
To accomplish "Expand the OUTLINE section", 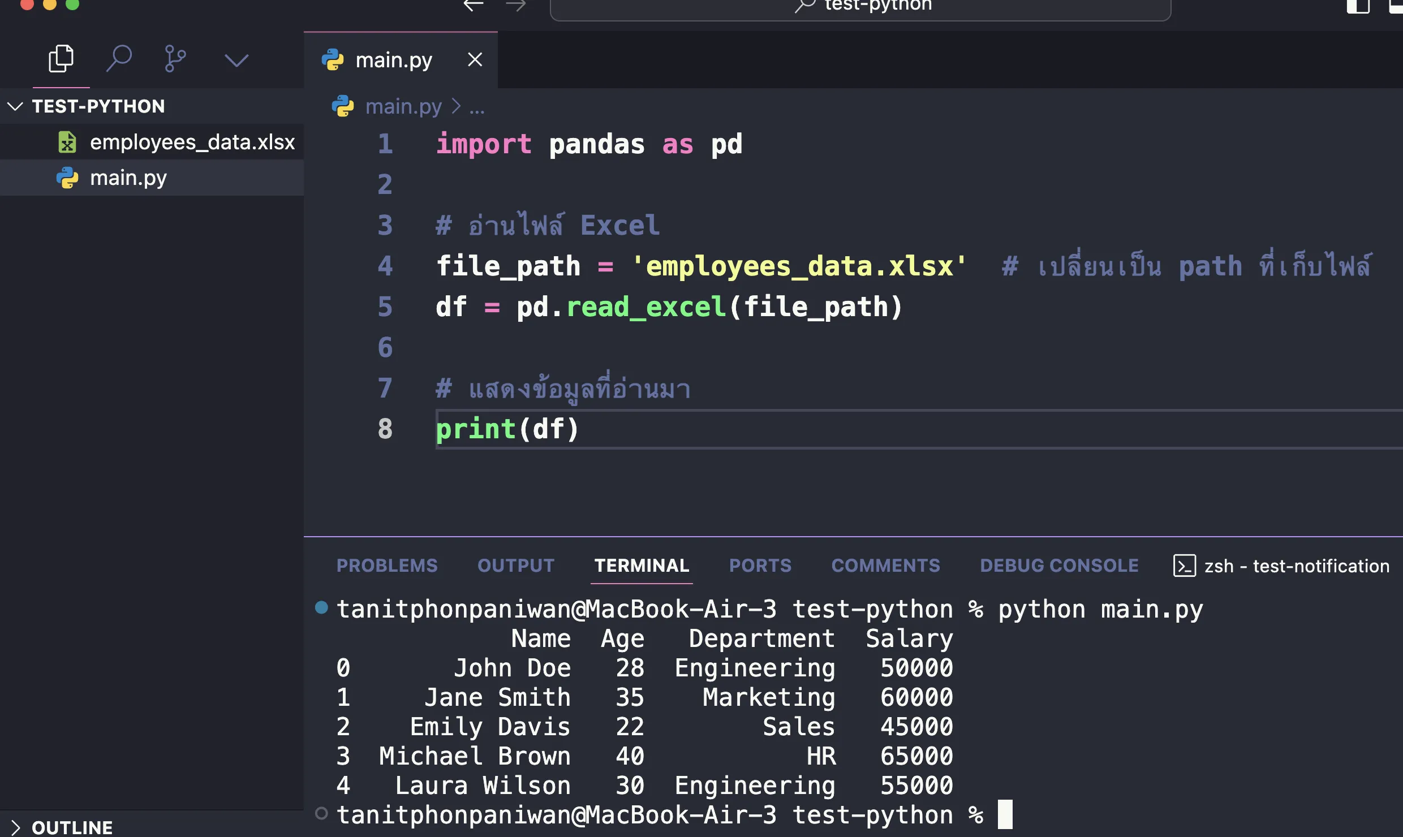I will (72, 828).
